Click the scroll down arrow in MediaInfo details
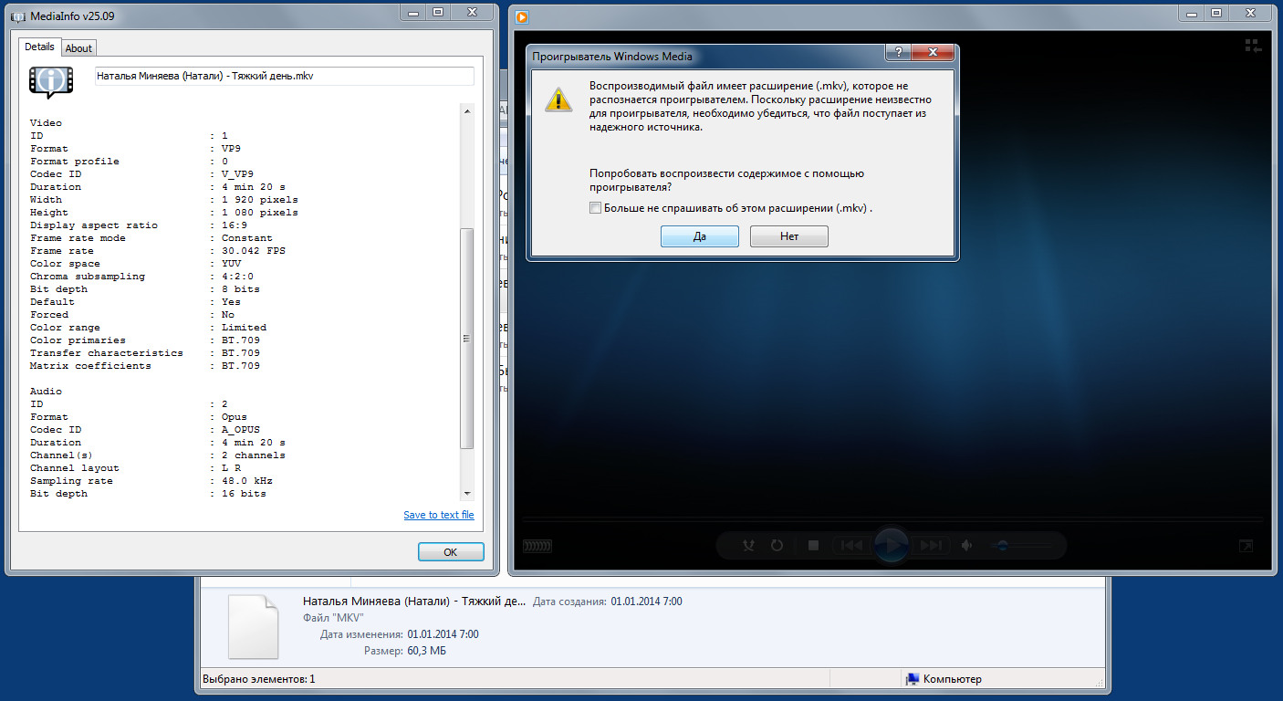1283x701 pixels. 467,493
